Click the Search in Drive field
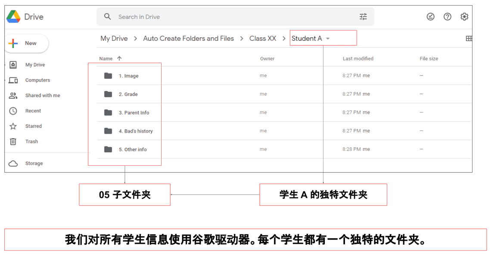Screen dimensions: 491x267 [x=233, y=17]
